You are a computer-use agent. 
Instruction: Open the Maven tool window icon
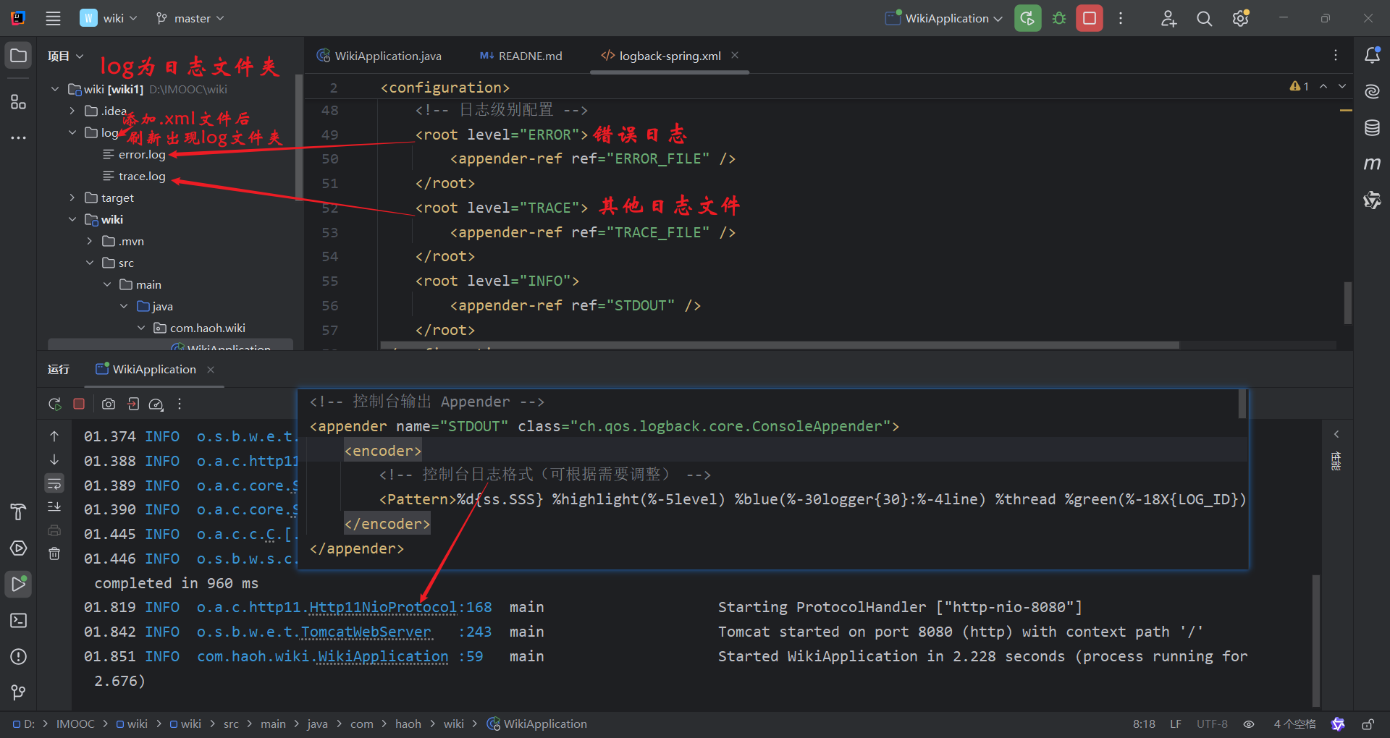[x=1372, y=164]
